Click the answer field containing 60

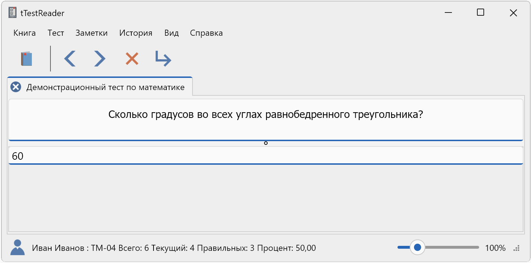point(265,156)
